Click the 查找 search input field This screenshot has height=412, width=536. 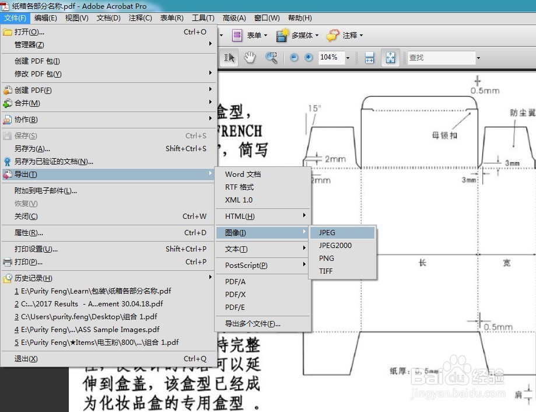pyautogui.click(x=441, y=58)
